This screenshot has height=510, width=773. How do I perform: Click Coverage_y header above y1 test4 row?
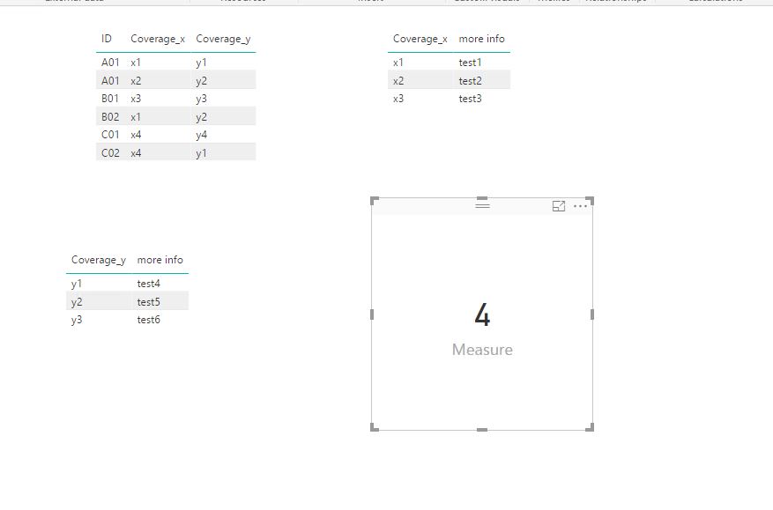[99, 260]
